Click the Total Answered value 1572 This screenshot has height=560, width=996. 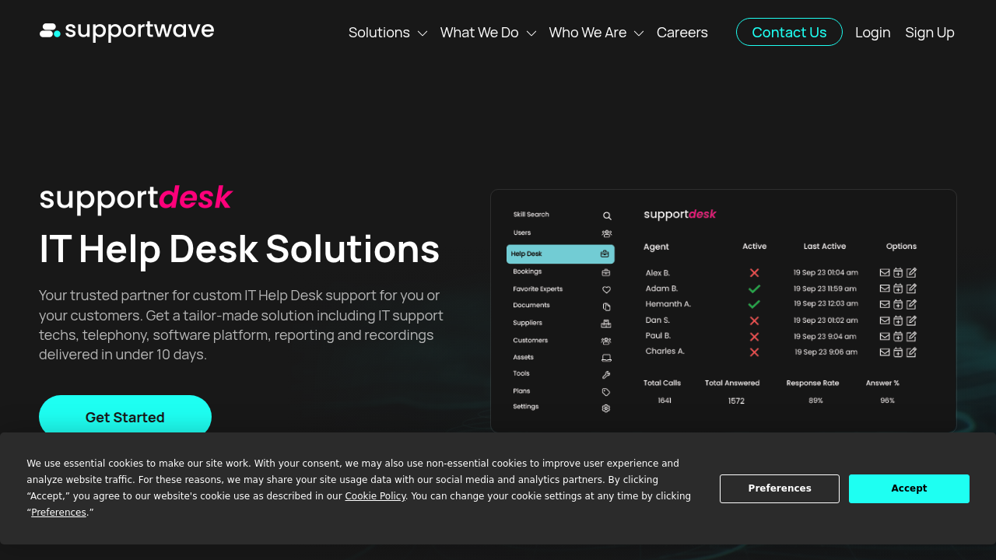coord(736,401)
